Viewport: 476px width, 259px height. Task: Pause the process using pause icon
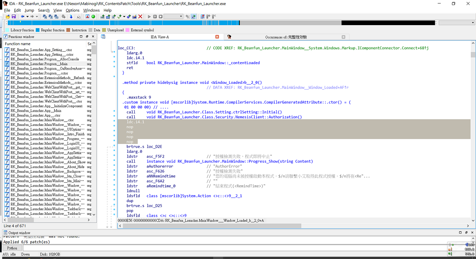[x=155, y=16]
